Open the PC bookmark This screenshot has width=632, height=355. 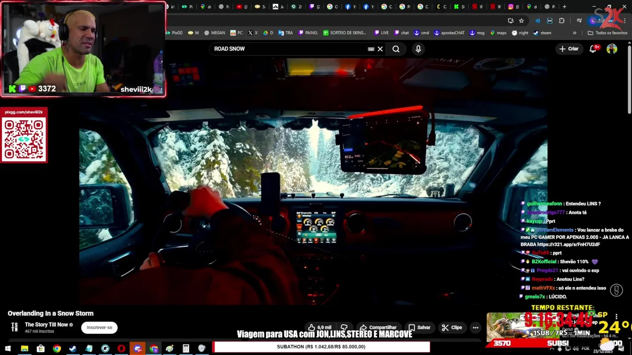click(237, 33)
